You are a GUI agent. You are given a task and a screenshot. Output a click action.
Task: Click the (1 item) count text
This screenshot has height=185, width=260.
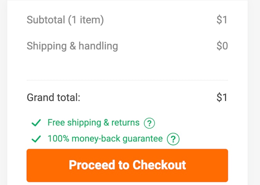pos(86,20)
